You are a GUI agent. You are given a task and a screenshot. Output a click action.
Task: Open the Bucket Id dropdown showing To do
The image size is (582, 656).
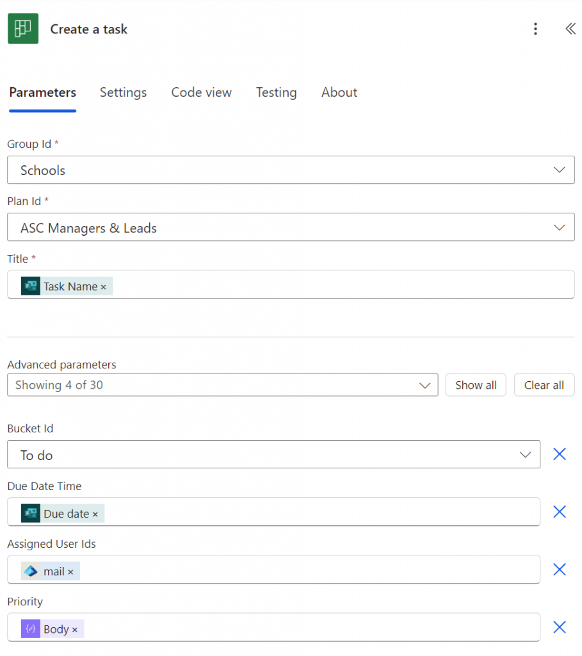click(273, 455)
